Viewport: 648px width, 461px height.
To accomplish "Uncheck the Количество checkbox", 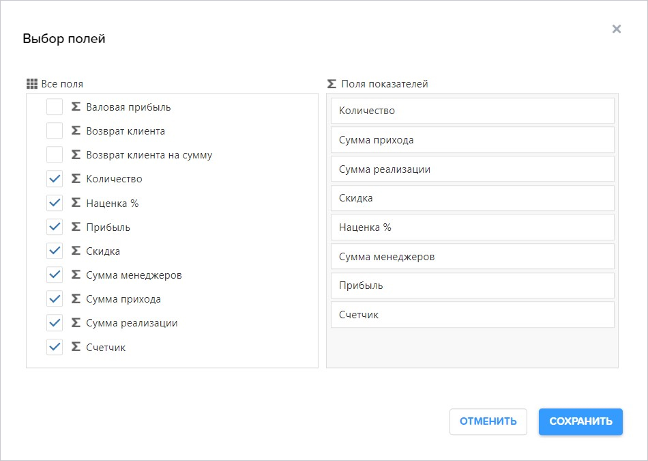I will [55, 179].
